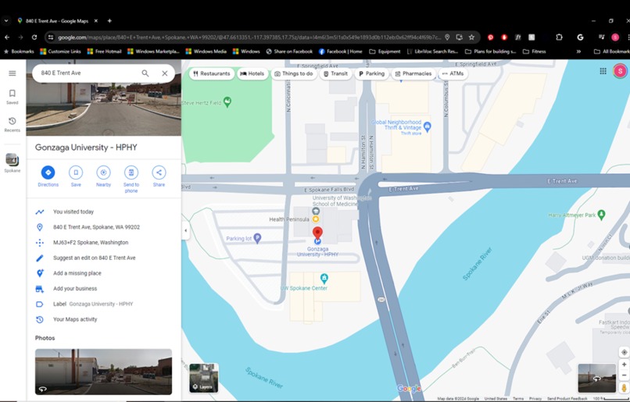
Task: Open 'Your Maps activity'
Action: coord(104,319)
